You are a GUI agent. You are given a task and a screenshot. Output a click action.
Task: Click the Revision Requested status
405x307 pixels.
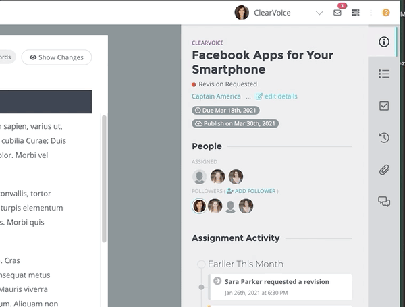tap(225, 84)
